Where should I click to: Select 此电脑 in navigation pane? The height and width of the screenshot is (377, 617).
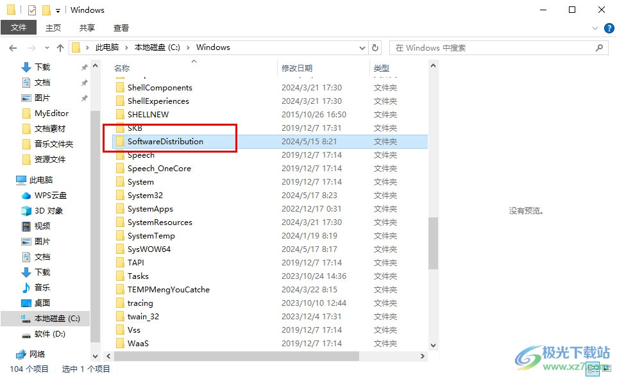pos(40,180)
